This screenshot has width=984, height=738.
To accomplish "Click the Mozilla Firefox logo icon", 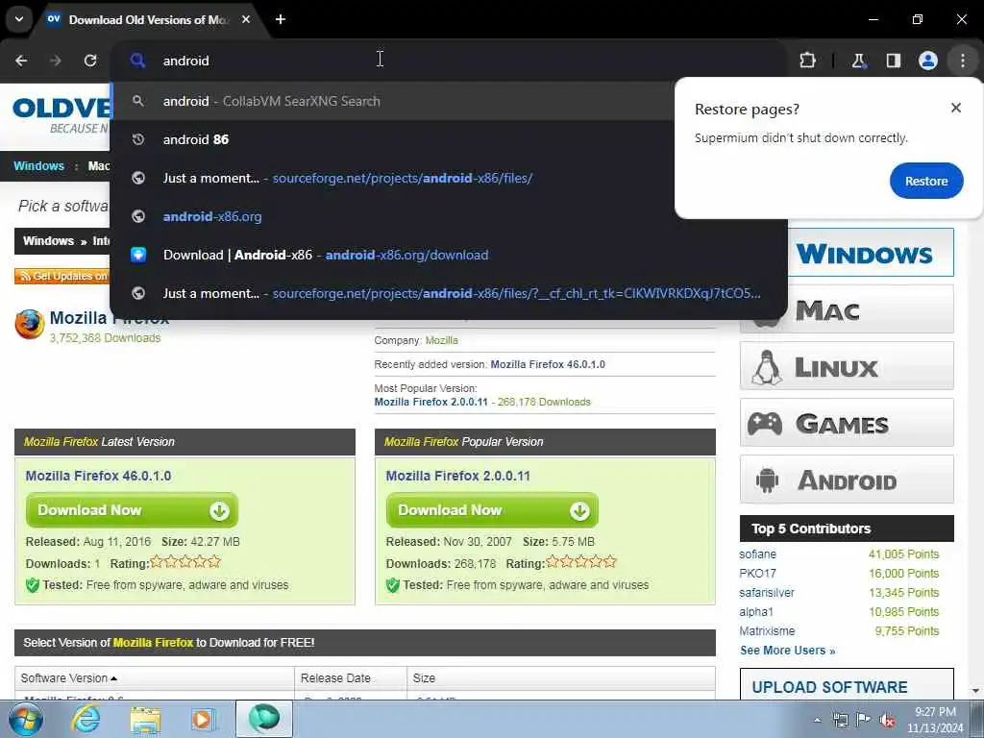I will [x=30, y=325].
